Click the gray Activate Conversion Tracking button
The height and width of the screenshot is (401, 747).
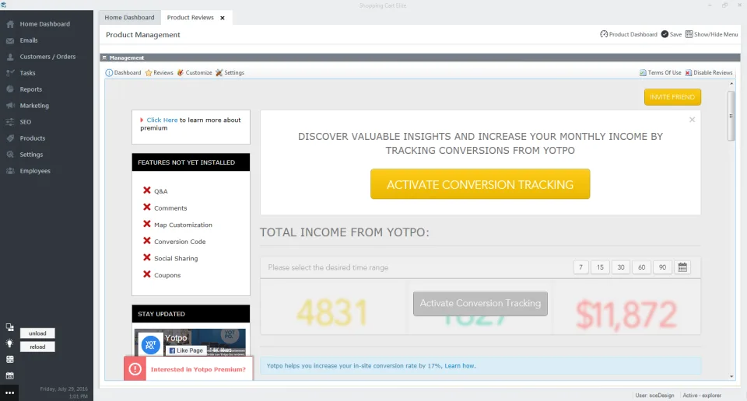(480, 304)
